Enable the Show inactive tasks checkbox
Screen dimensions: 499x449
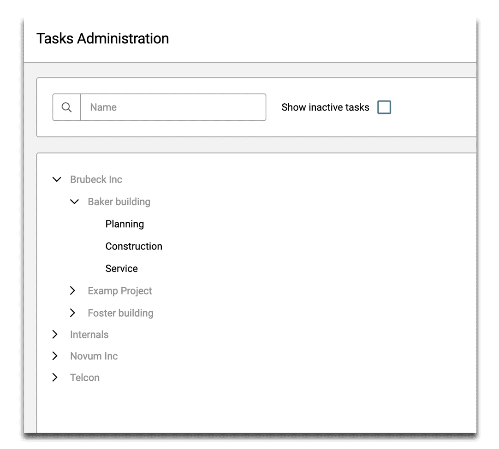point(384,107)
